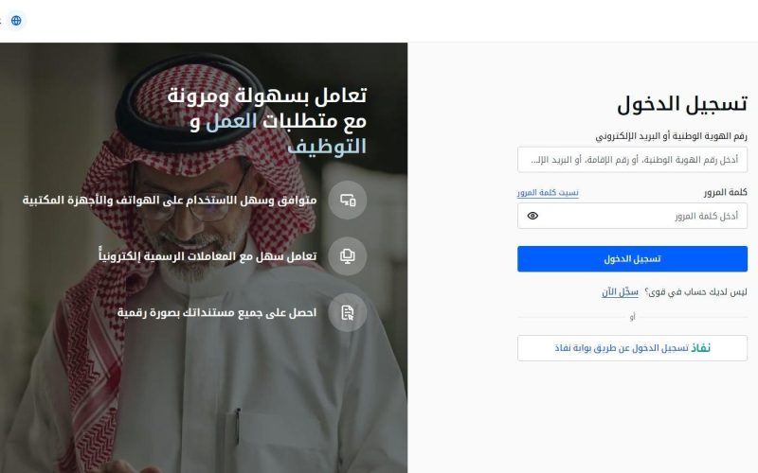Click the phones and desktops compatibility icon
The height and width of the screenshot is (473, 758).
point(348,200)
